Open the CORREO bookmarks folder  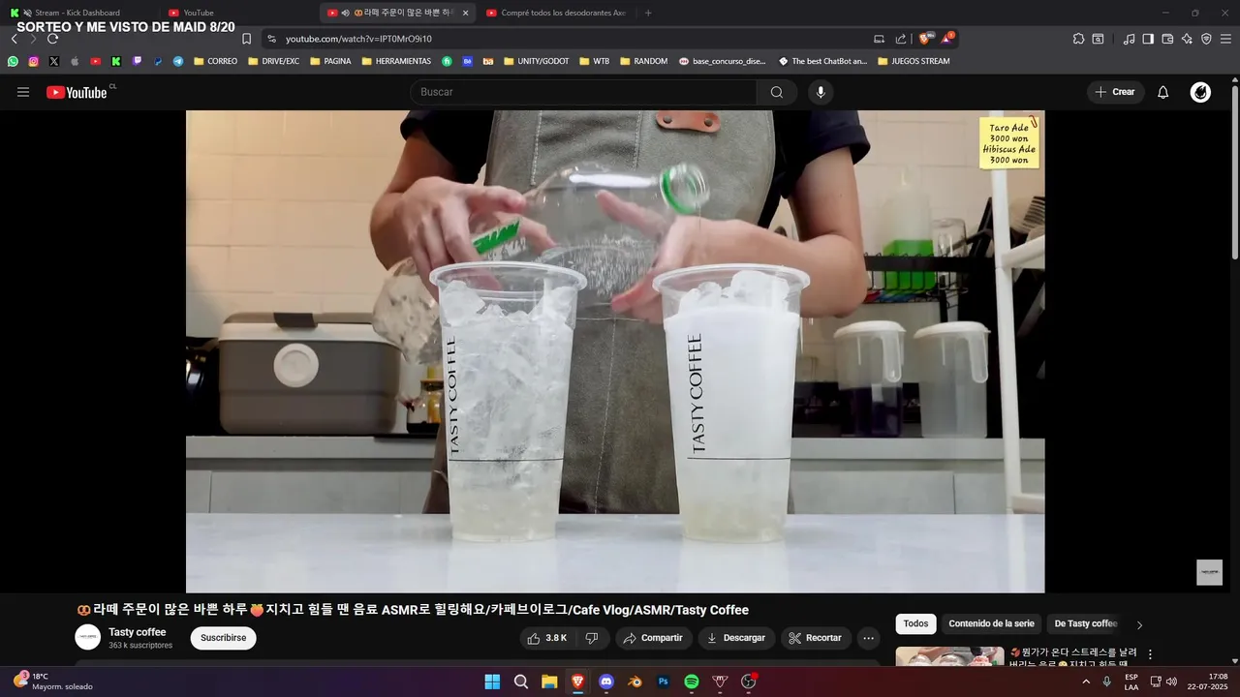(215, 61)
